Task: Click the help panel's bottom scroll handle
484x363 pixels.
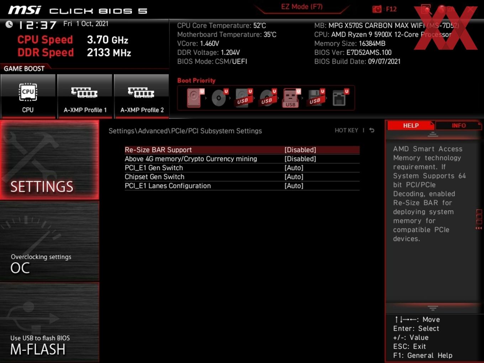Action: (433, 308)
